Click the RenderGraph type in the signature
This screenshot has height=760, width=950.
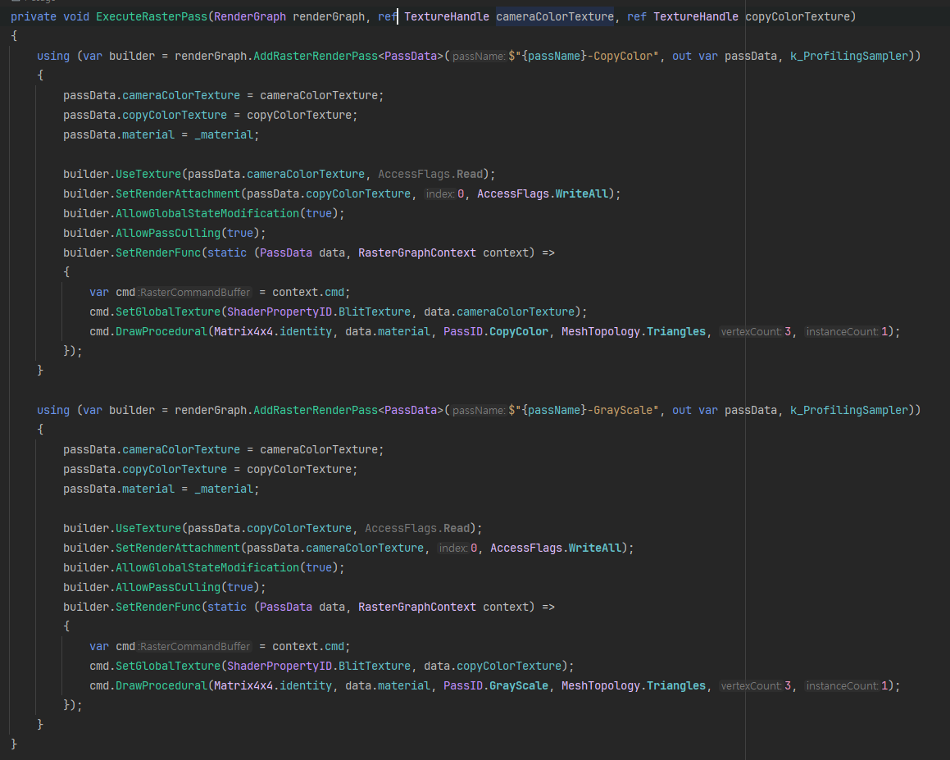(250, 16)
